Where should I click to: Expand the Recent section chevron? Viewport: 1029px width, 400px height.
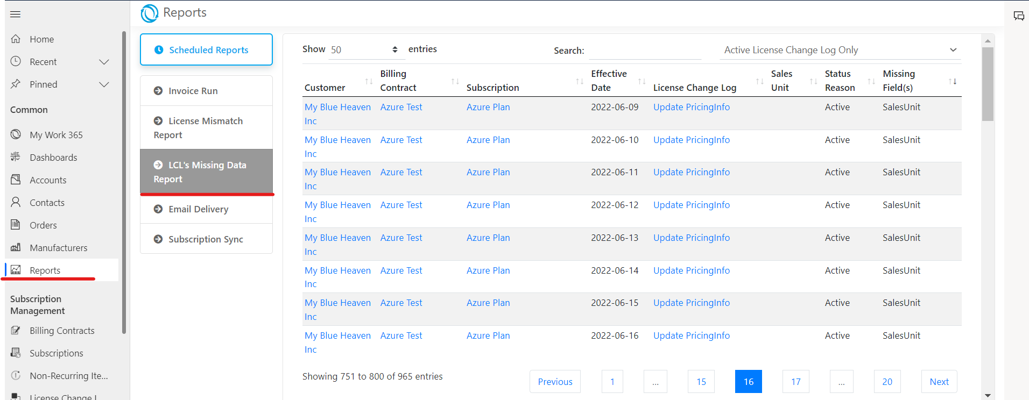104,62
